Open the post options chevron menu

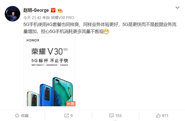(x=177, y=8)
